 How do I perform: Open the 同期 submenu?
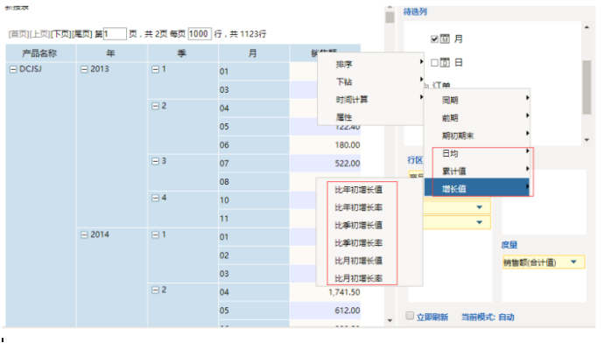point(477,100)
